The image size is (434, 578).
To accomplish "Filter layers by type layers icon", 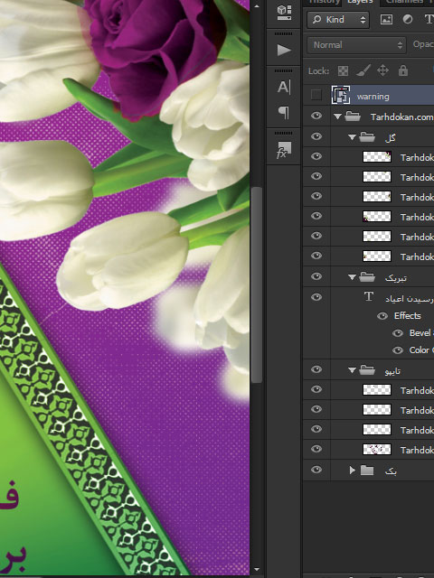I will pos(429,19).
